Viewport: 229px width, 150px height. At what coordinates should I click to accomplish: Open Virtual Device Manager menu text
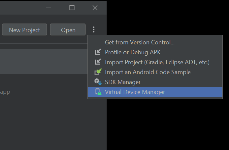coord(135,92)
